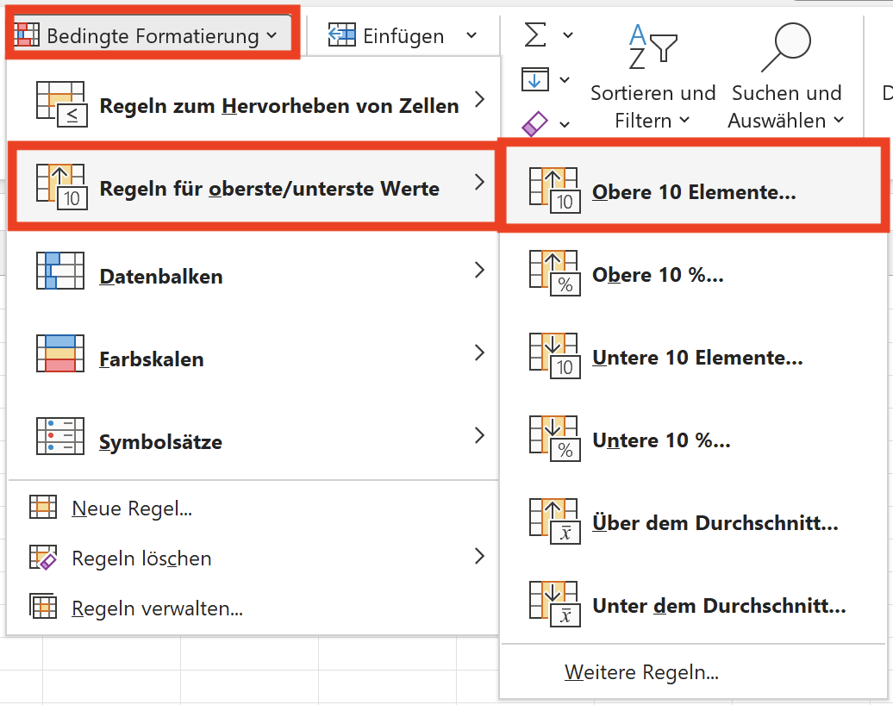Click the Fill down arrow icon
The width and height of the screenshot is (893, 705).
534,80
